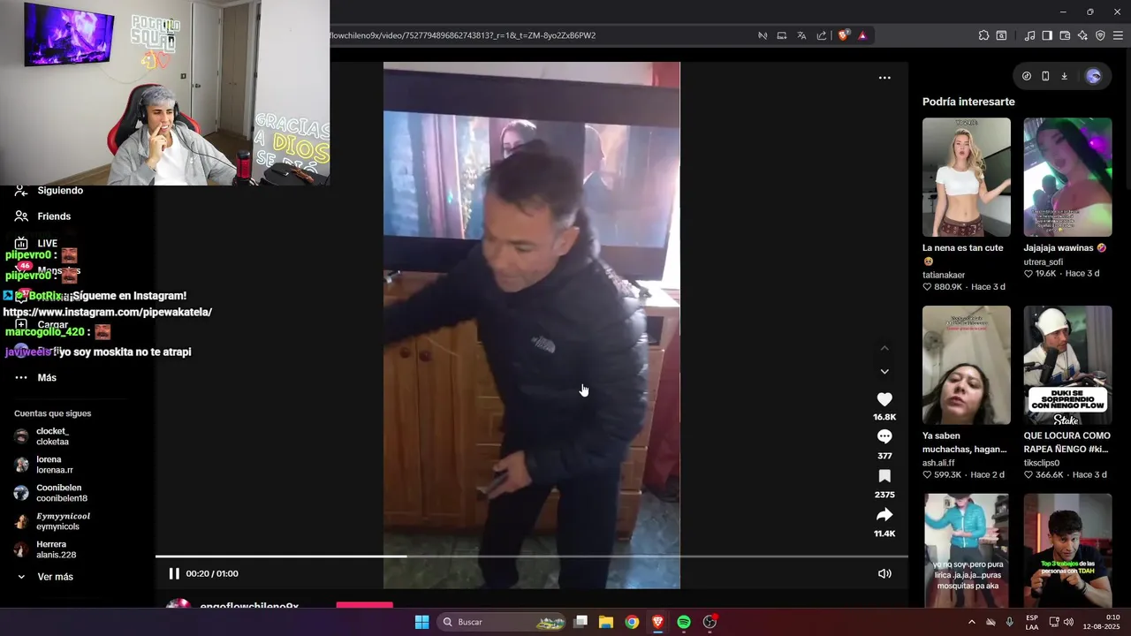Share this page via address bar icon
The height and width of the screenshot is (636, 1131).
822,35
